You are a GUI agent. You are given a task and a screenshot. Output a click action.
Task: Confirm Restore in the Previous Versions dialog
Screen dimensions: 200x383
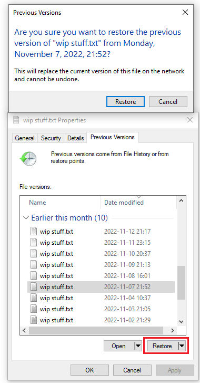click(125, 102)
